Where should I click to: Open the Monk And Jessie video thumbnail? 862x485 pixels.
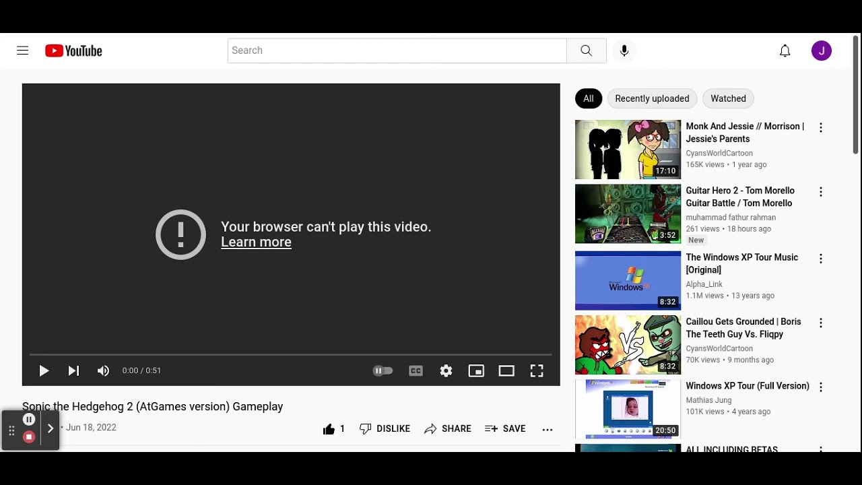point(628,150)
